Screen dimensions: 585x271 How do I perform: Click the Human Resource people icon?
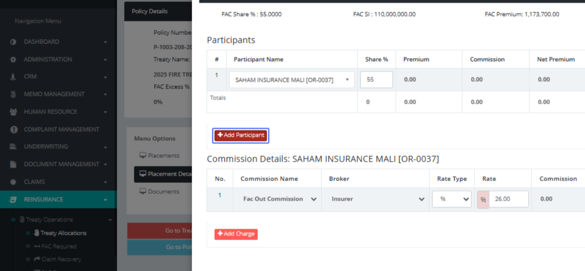[x=13, y=112]
